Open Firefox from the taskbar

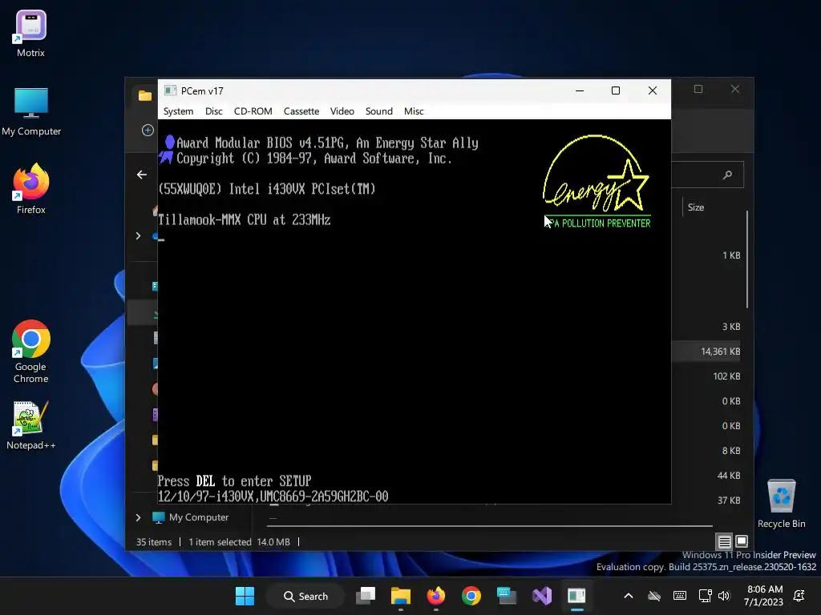435,596
